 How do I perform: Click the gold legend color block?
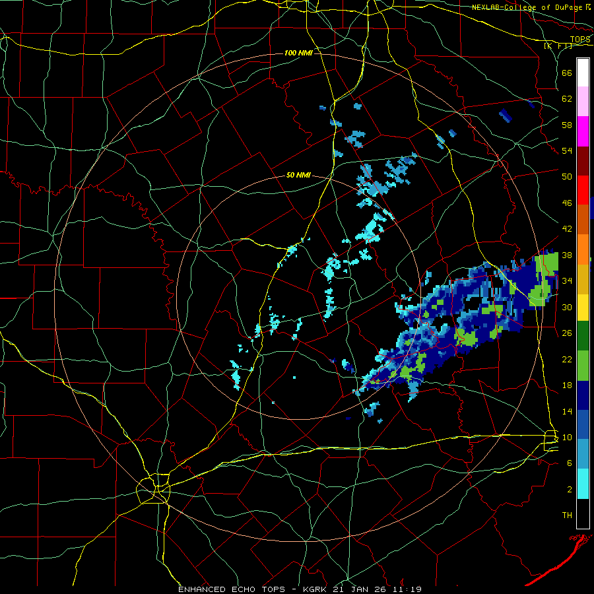click(583, 279)
